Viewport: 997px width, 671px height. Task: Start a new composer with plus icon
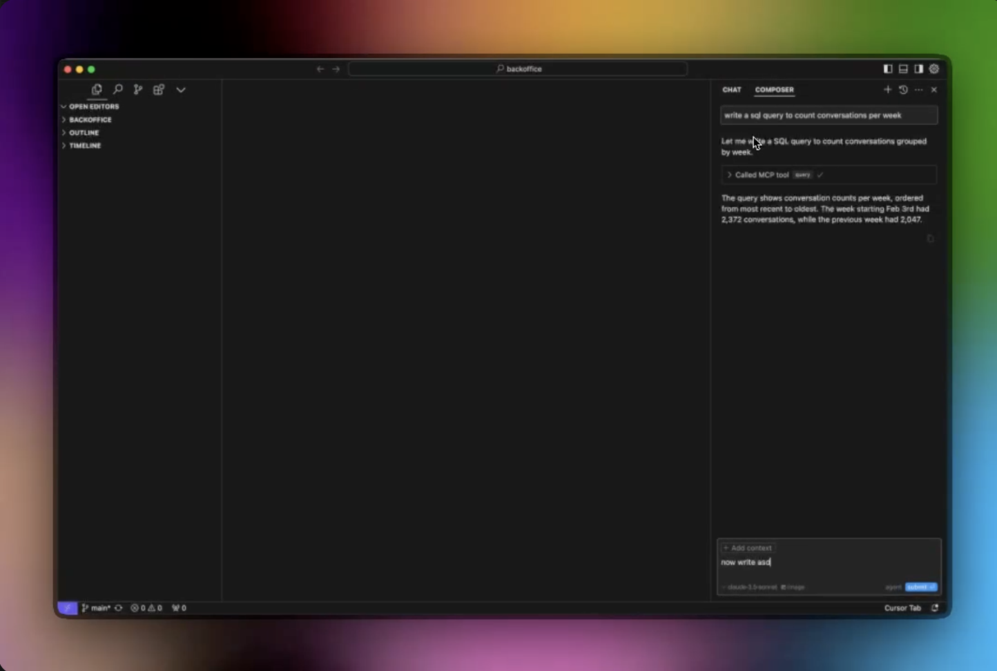[x=887, y=90]
